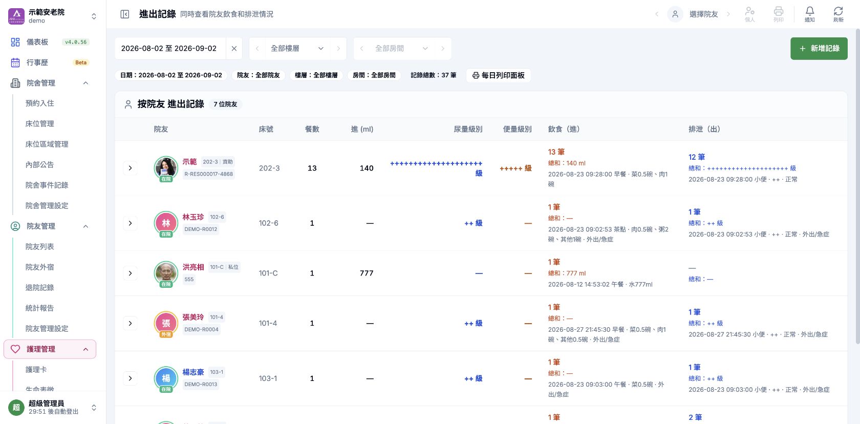Expand row for resident 示範
The height and width of the screenshot is (424, 860).
[131, 168]
